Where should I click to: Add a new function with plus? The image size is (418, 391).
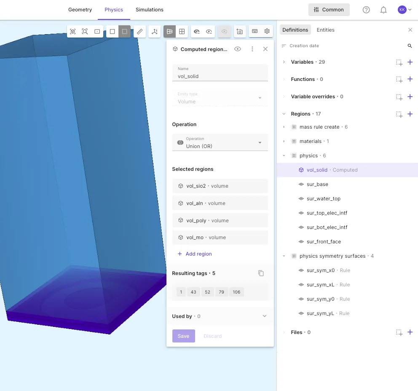pos(410,79)
